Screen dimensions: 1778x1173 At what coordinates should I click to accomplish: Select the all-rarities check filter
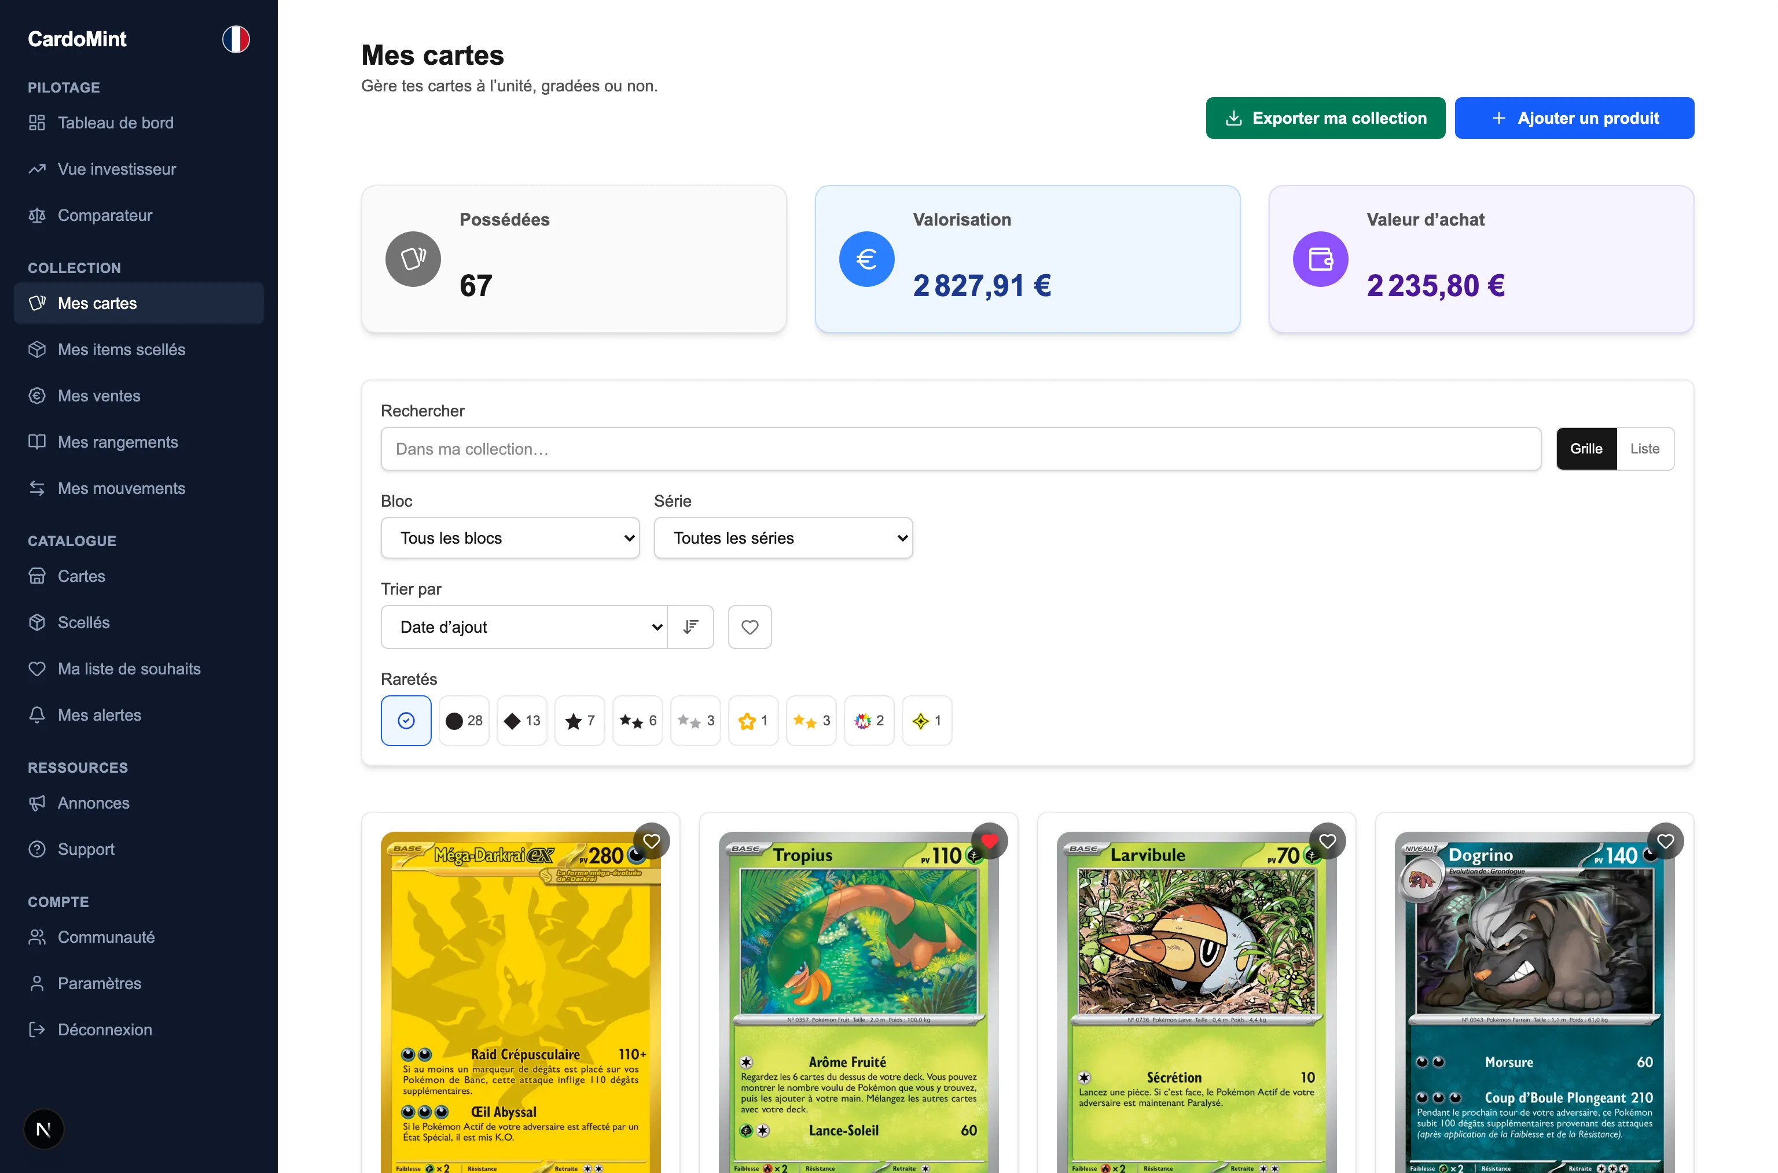pos(406,721)
